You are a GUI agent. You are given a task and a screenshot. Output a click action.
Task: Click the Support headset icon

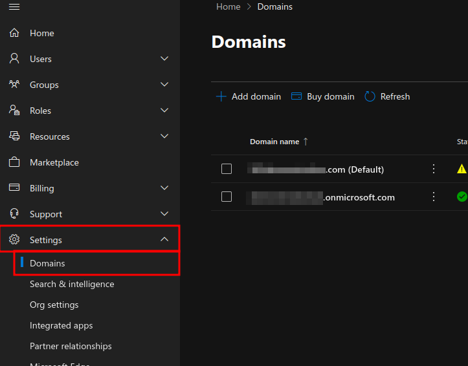(x=14, y=213)
